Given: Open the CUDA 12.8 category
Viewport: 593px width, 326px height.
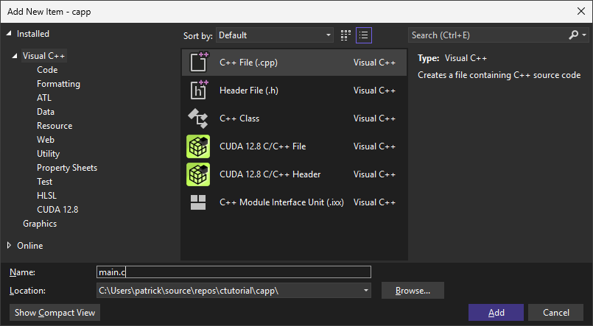Looking at the screenshot, I should pyautogui.click(x=57, y=210).
